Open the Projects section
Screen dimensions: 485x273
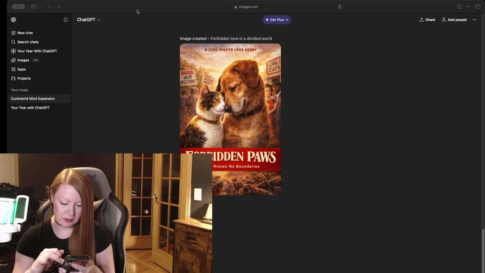[x=39, y=78]
